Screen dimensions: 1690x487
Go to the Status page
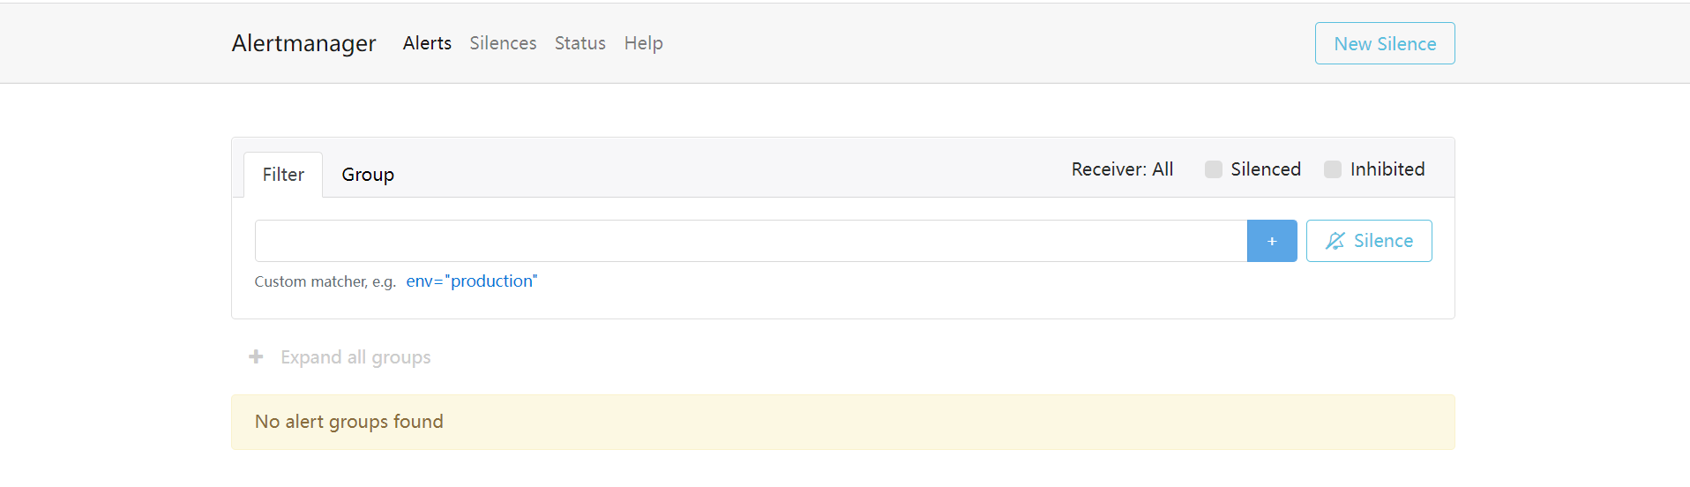pyautogui.click(x=580, y=43)
